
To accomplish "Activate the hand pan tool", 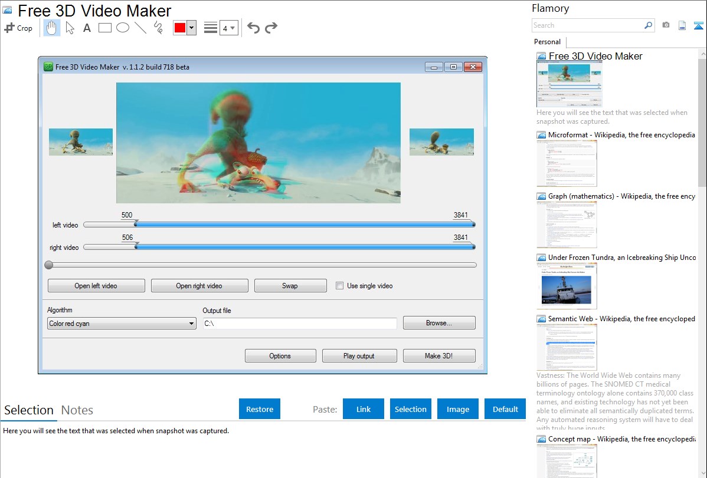I will 51,28.
